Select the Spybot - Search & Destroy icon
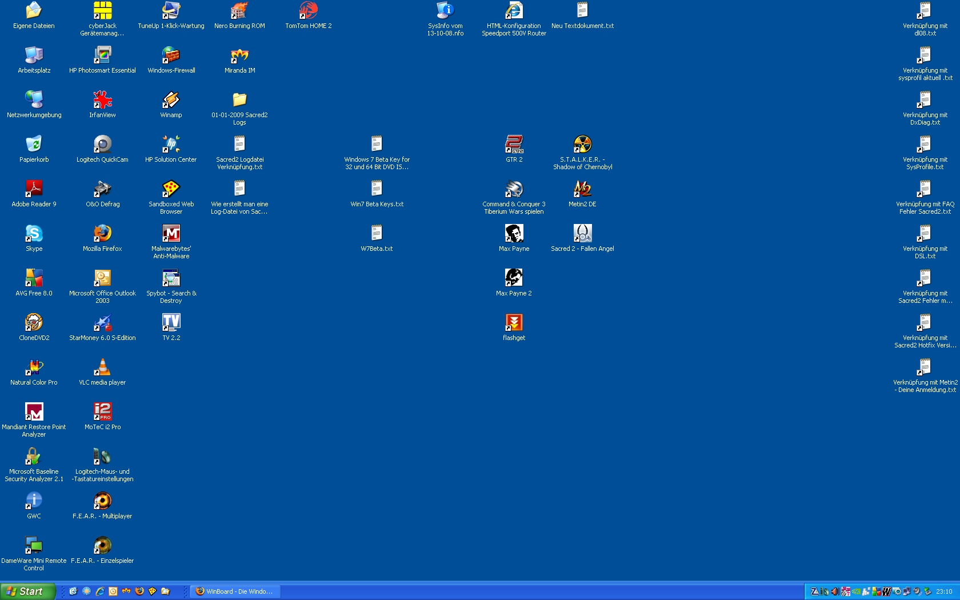 pyautogui.click(x=171, y=278)
